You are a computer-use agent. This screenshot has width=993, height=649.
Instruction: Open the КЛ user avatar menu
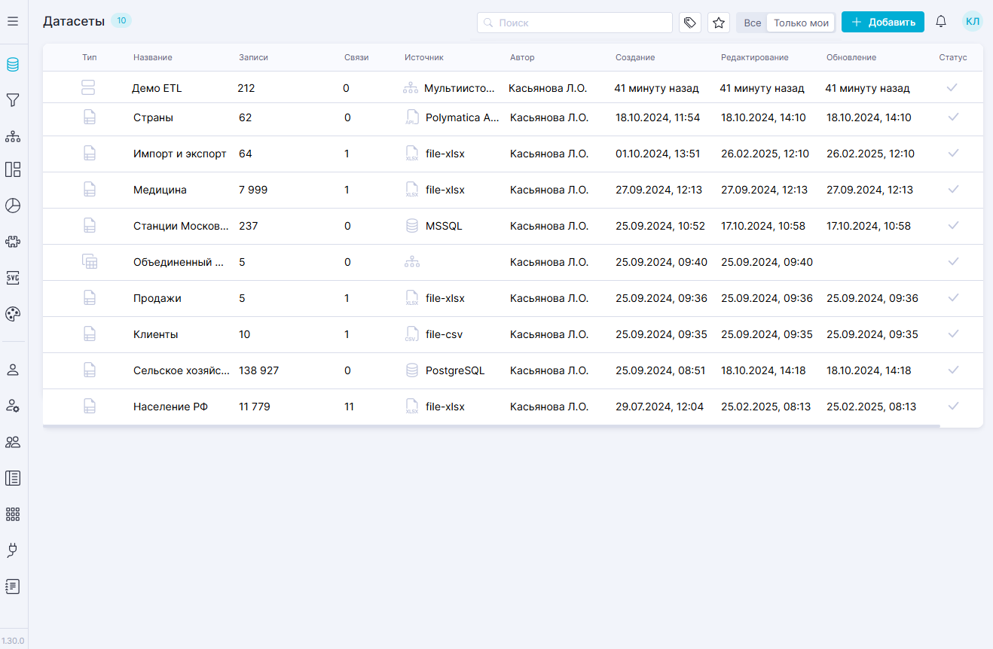[x=973, y=22]
